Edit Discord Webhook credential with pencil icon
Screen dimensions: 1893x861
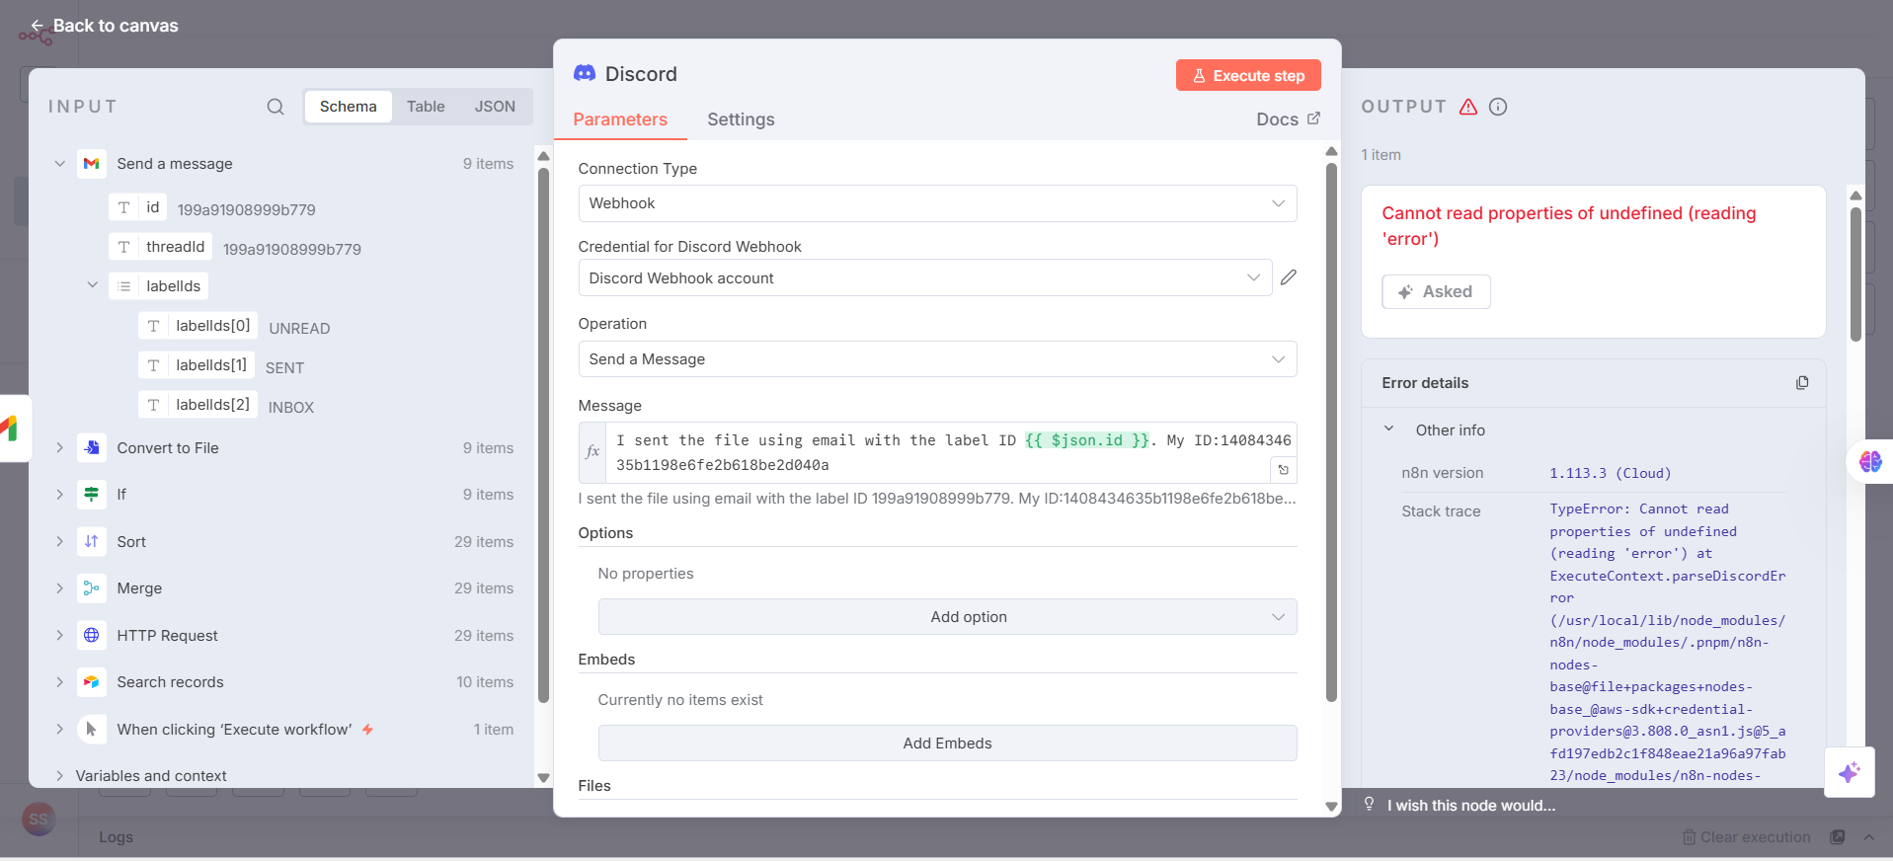1289,277
